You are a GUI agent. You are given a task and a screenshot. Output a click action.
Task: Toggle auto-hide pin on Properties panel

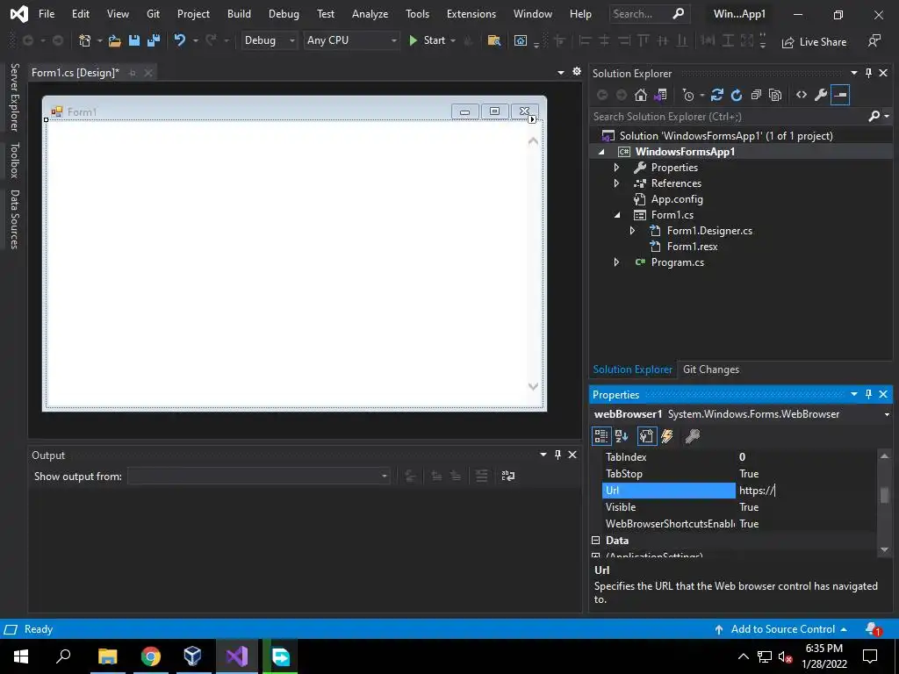(868, 394)
